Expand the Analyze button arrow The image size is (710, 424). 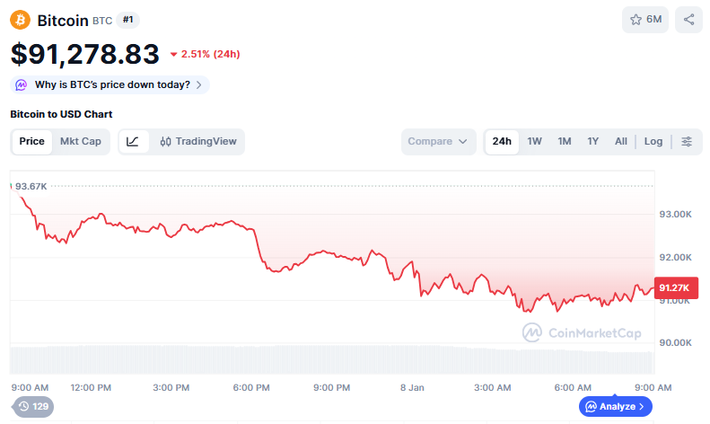pyautogui.click(x=641, y=407)
